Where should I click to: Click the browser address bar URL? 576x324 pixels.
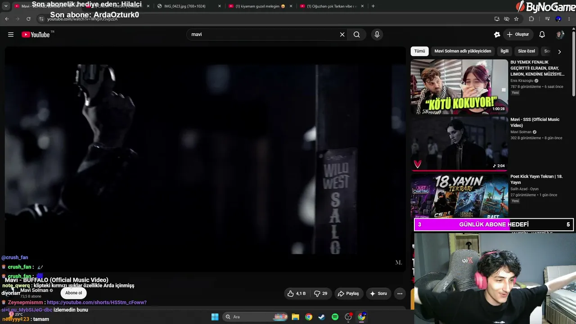pyautogui.click(x=82, y=19)
